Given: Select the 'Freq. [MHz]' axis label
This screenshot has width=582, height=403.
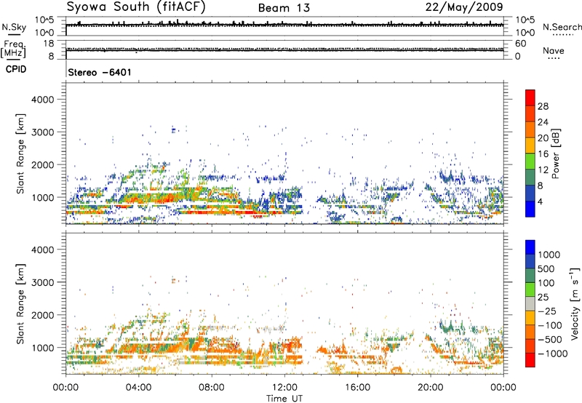Looking at the screenshot, I should tap(13, 49).
